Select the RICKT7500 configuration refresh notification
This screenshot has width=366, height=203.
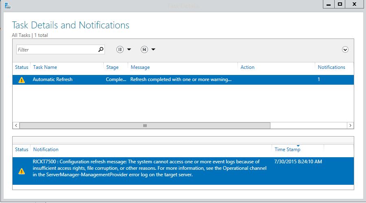(183, 171)
